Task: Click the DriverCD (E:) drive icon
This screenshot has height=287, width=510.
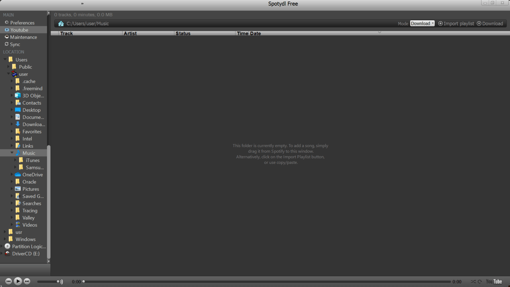Action: click(7, 253)
